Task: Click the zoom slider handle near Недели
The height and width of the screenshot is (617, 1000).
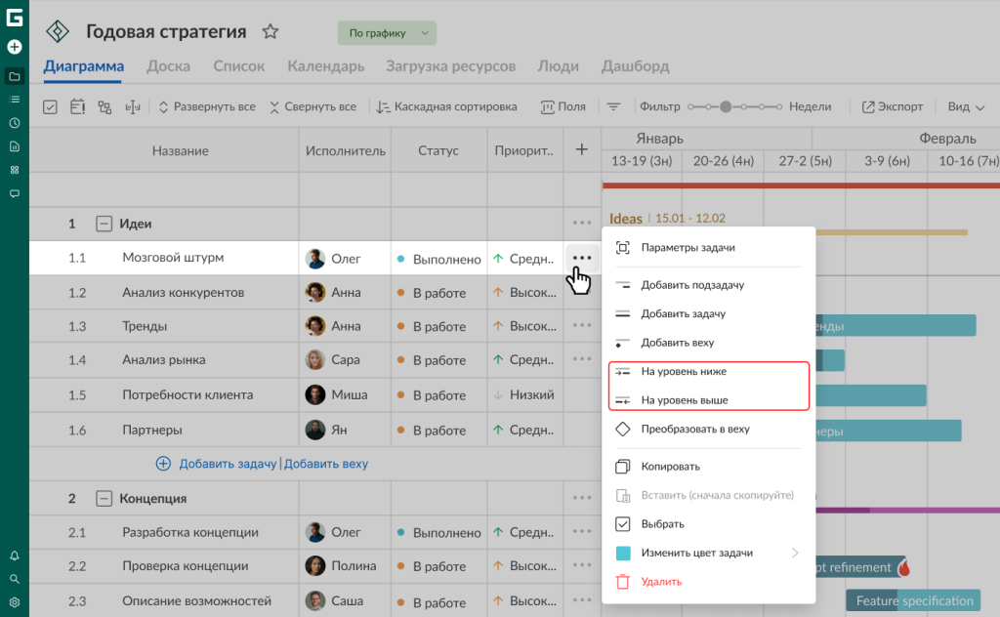Action: pyautogui.click(x=726, y=107)
